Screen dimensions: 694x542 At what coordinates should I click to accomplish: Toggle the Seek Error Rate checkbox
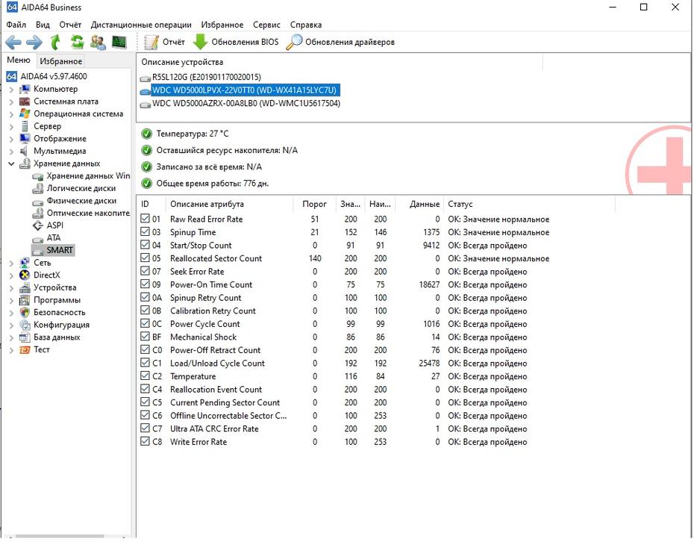145,271
